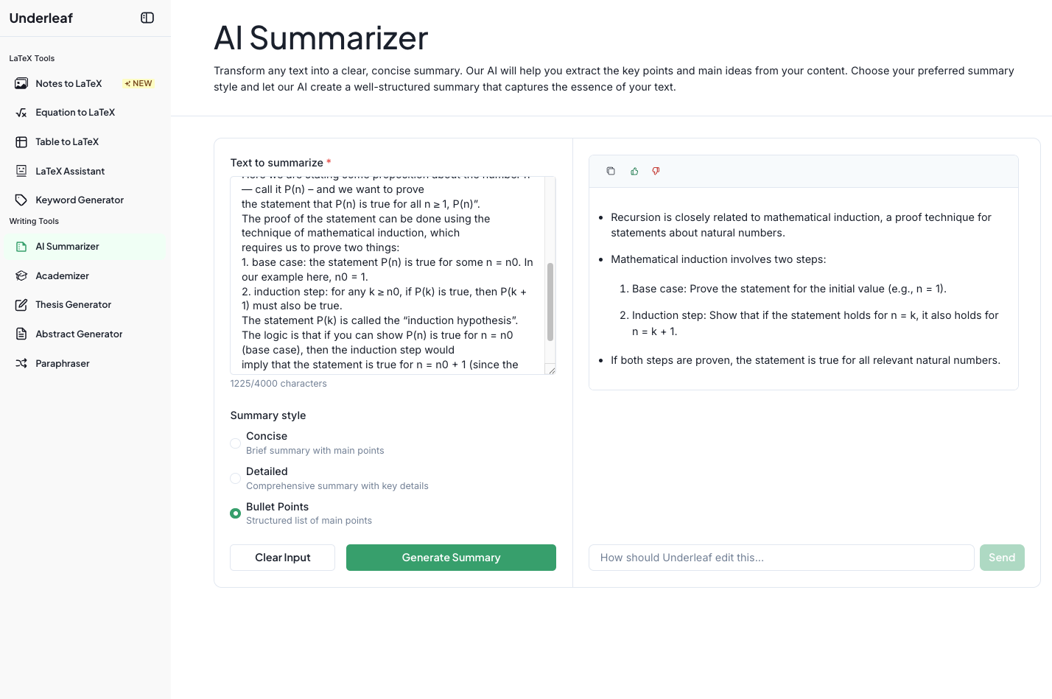Open the Academizer writing tool
This screenshot has height=699, width=1052.
pyautogui.click(x=61, y=275)
